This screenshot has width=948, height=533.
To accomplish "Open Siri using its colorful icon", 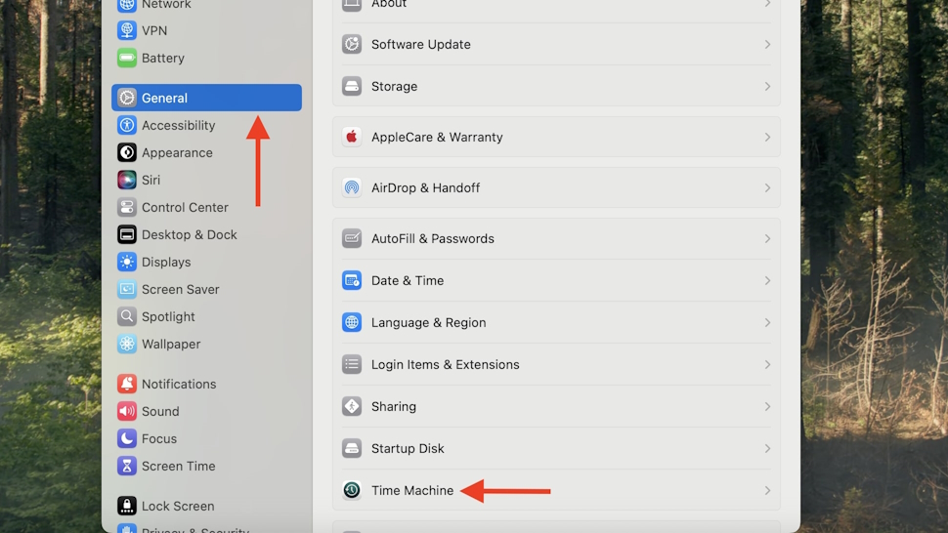I will click(127, 180).
